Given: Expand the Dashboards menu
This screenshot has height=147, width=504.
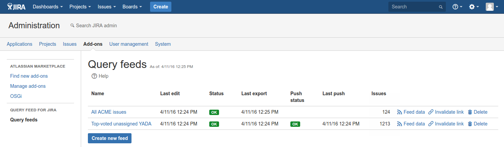Looking at the screenshot, I should [48, 7].
